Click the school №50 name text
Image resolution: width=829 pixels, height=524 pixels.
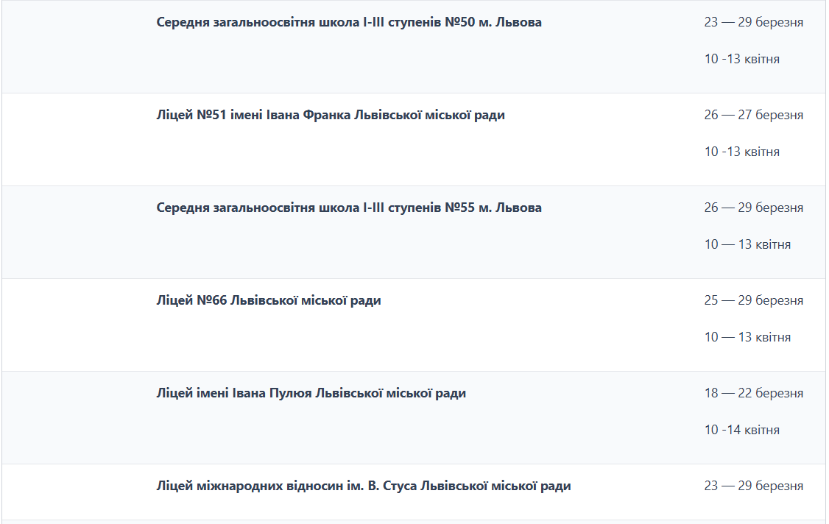click(x=349, y=22)
